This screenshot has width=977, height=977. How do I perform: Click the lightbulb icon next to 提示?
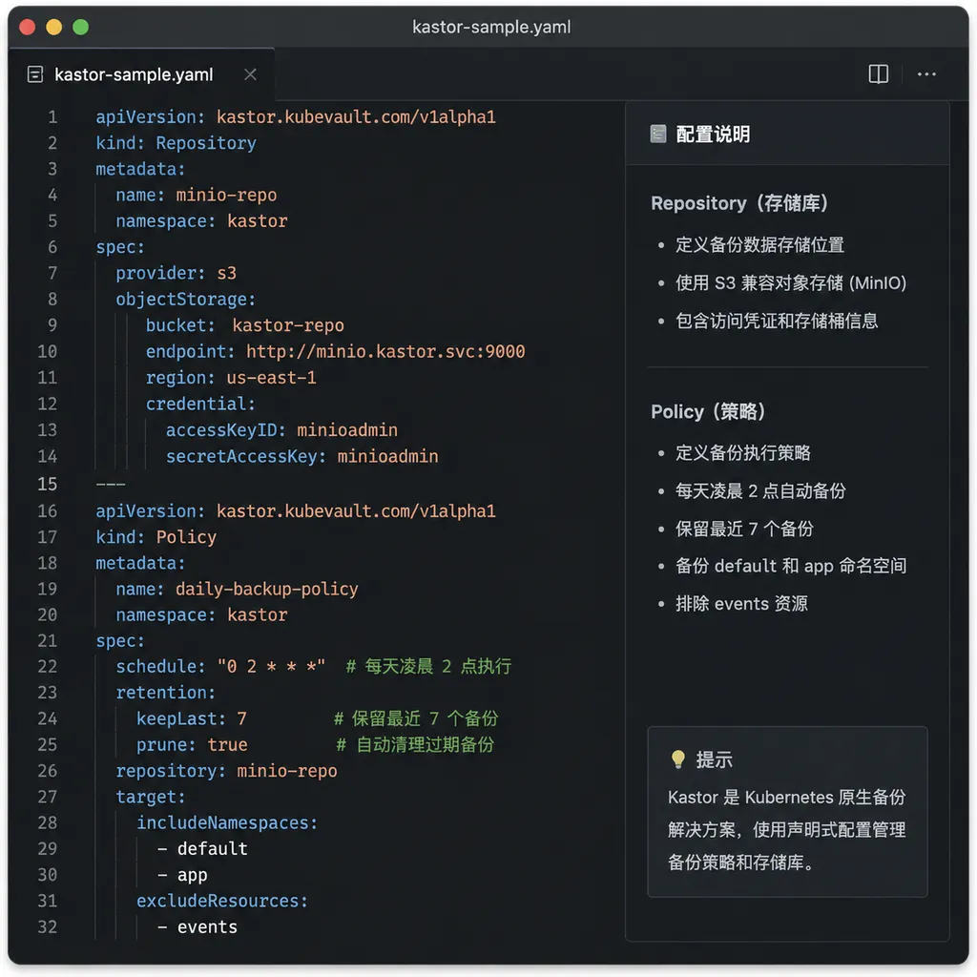[x=678, y=759]
